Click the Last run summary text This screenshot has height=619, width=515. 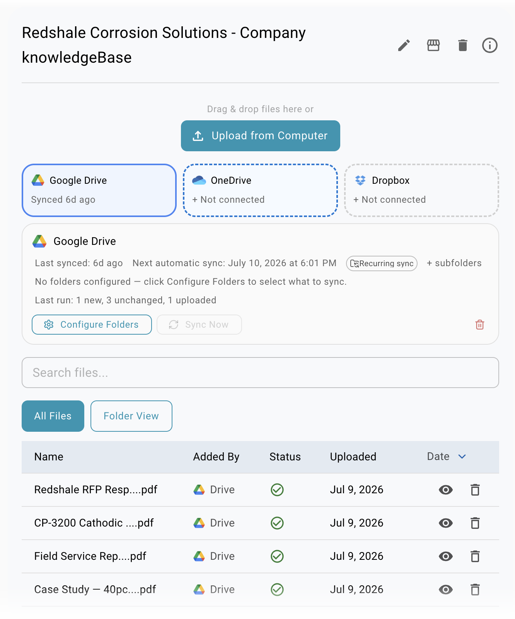125,300
